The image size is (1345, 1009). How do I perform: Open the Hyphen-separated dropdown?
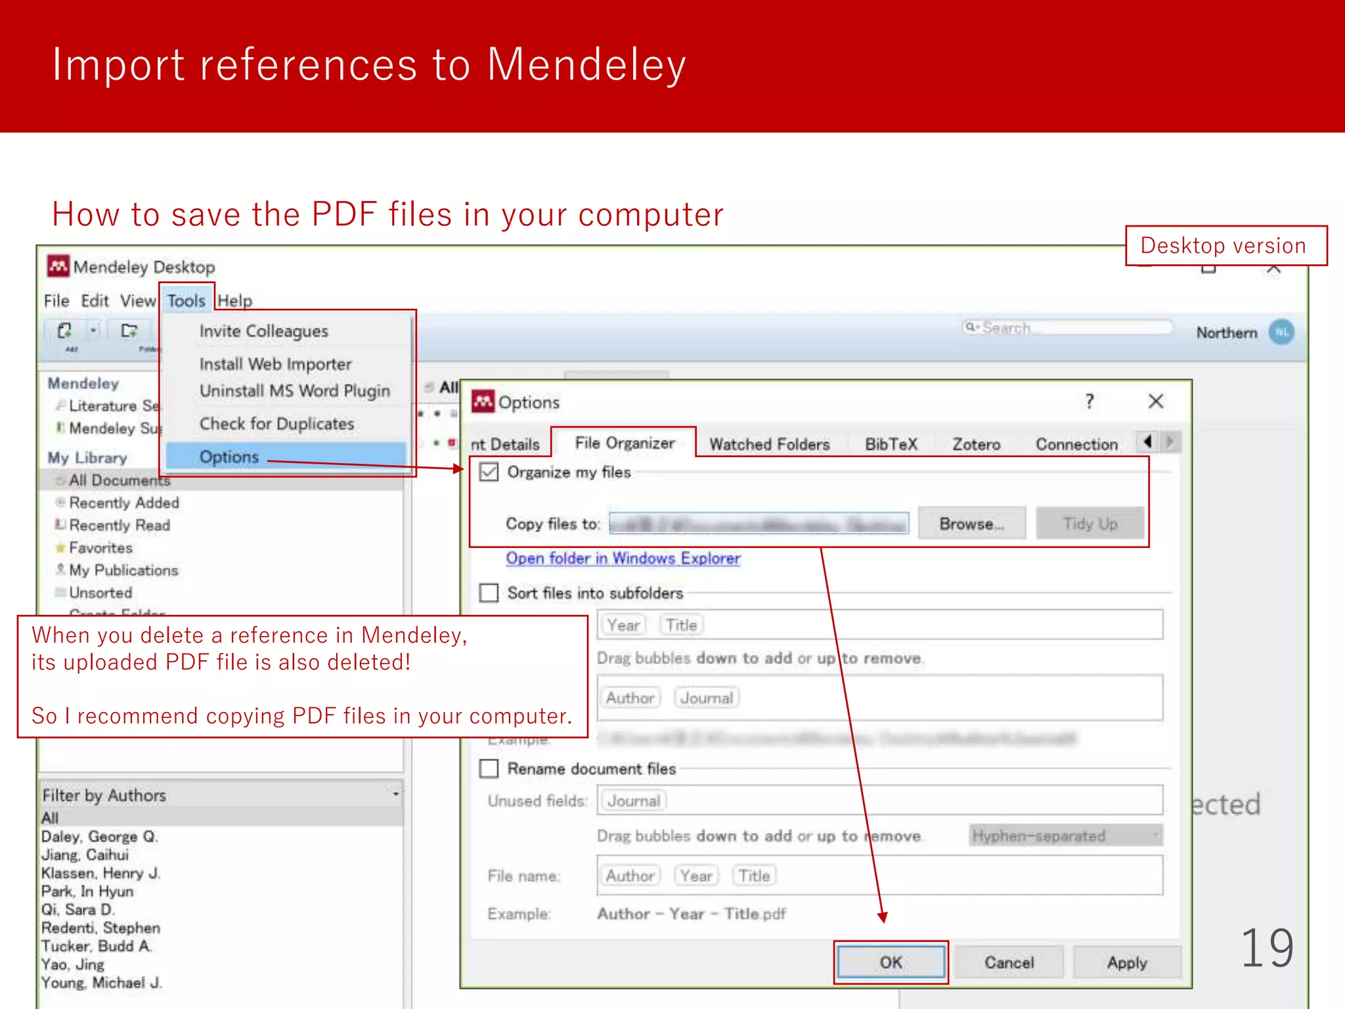(1066, 836)
